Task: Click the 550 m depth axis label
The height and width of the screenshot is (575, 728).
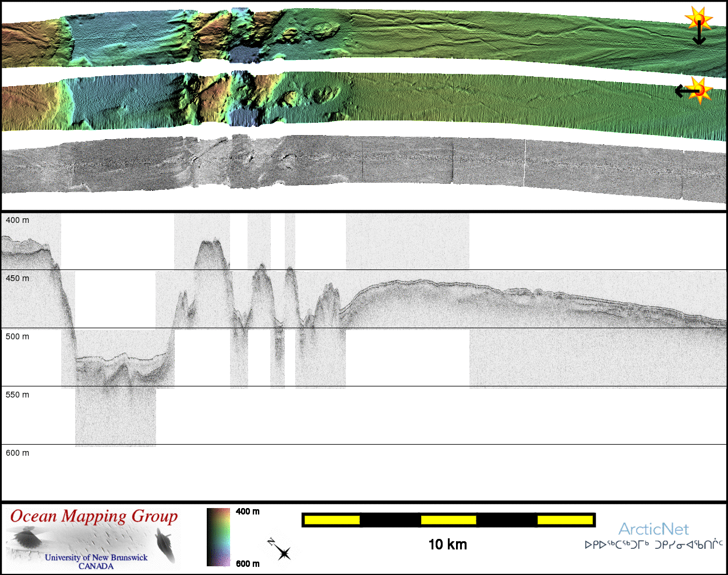Action: click(x=17, y=395)
